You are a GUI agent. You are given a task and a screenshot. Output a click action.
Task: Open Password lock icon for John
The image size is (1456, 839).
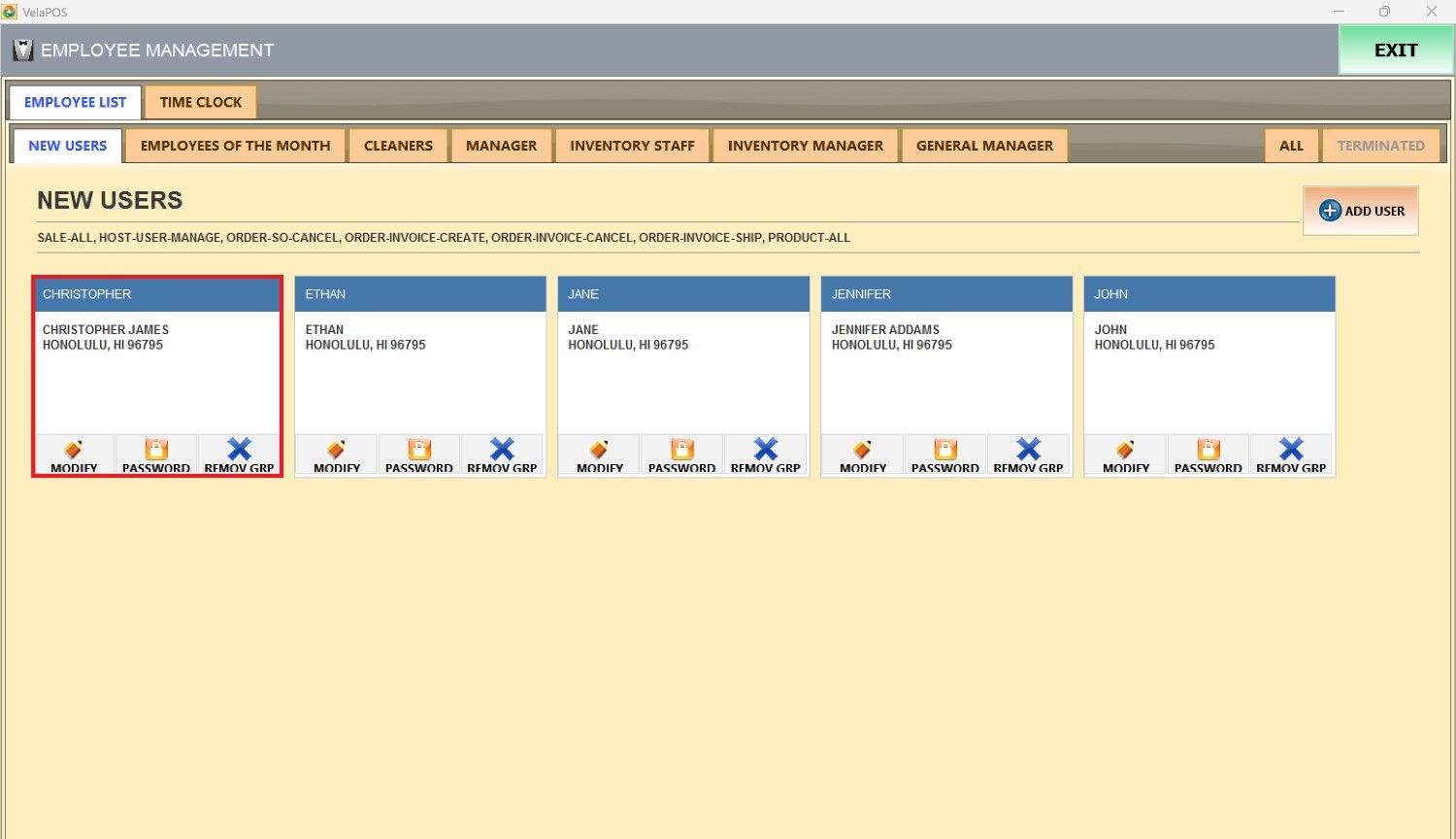coord(1208,451)
